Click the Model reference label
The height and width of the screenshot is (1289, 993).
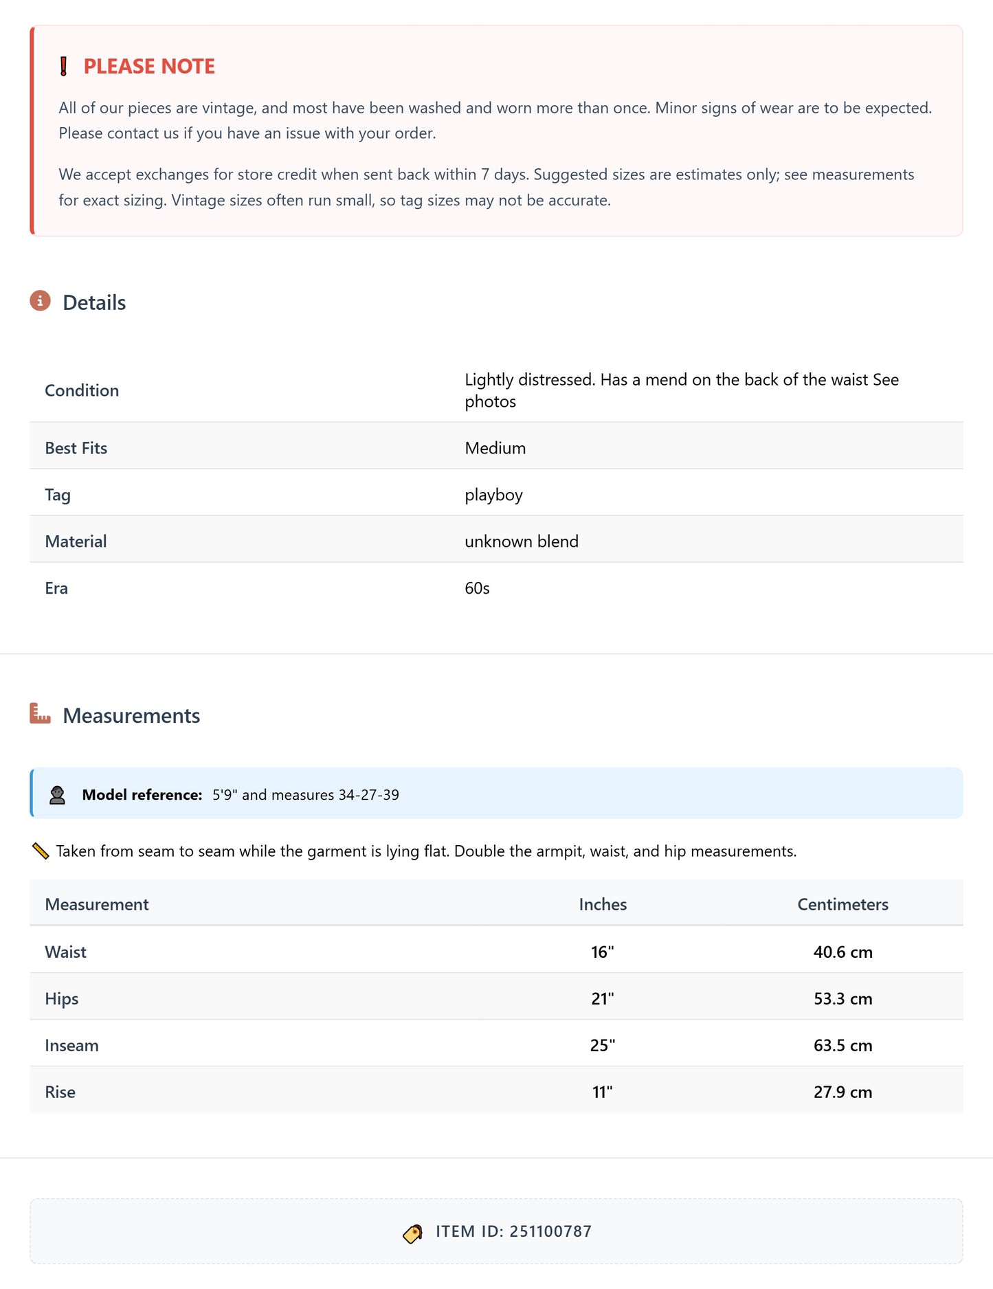point(142,795)
